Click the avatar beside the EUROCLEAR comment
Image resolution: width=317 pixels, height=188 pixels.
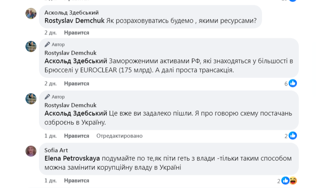click(x=31, y=46)
